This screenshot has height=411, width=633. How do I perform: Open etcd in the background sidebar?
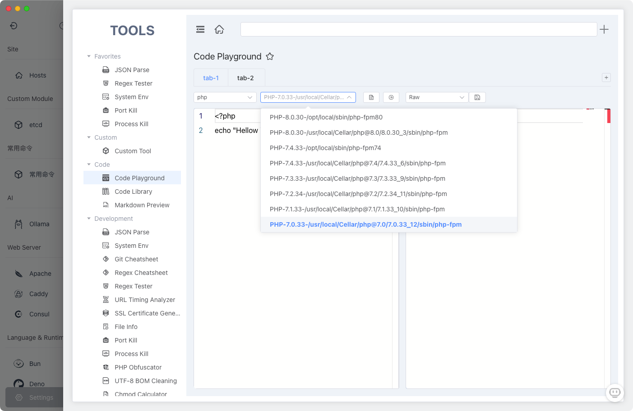pos(34,125)
